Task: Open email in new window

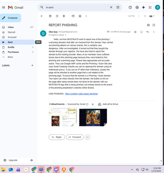Action: pyautogui.click(x=154, y=25)
